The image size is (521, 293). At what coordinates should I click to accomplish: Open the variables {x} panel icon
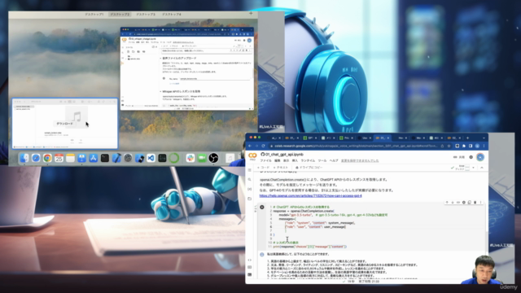point(250,189)
